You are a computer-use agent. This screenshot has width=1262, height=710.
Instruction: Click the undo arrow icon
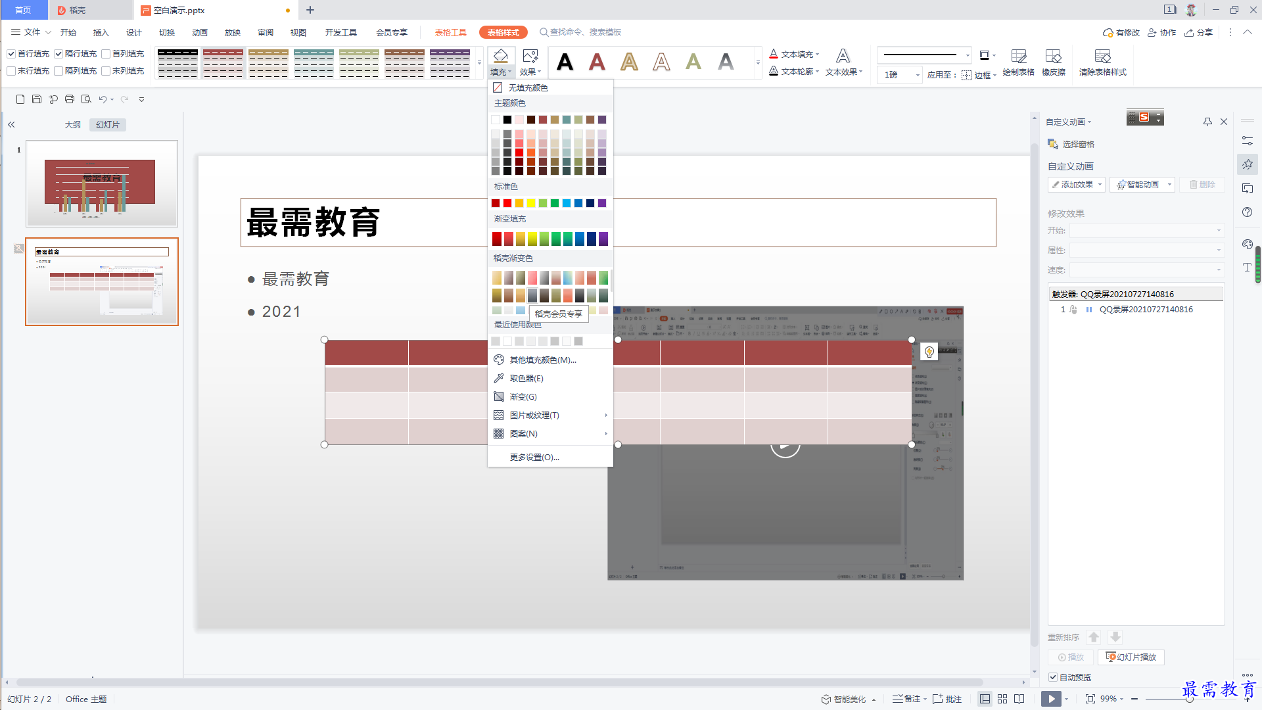[103, 99]
